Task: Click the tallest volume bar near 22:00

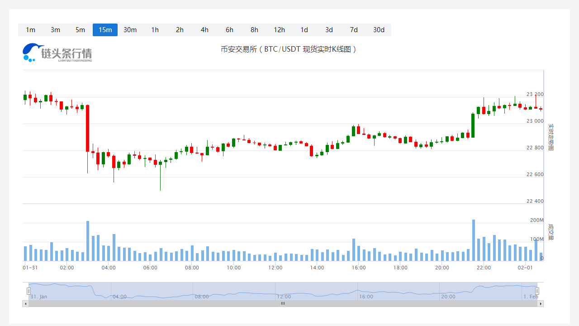Action: click(473, 240)
